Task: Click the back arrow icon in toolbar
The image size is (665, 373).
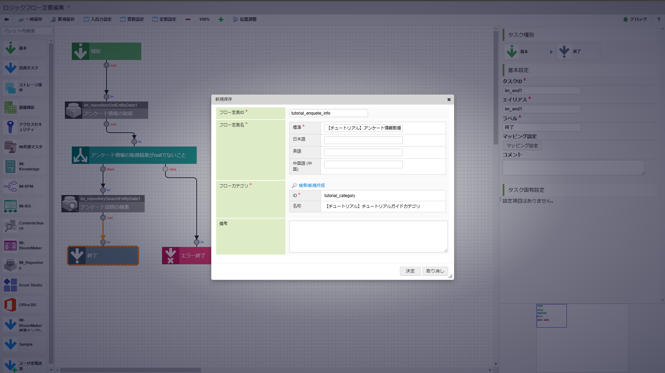Action: [6, 19]
